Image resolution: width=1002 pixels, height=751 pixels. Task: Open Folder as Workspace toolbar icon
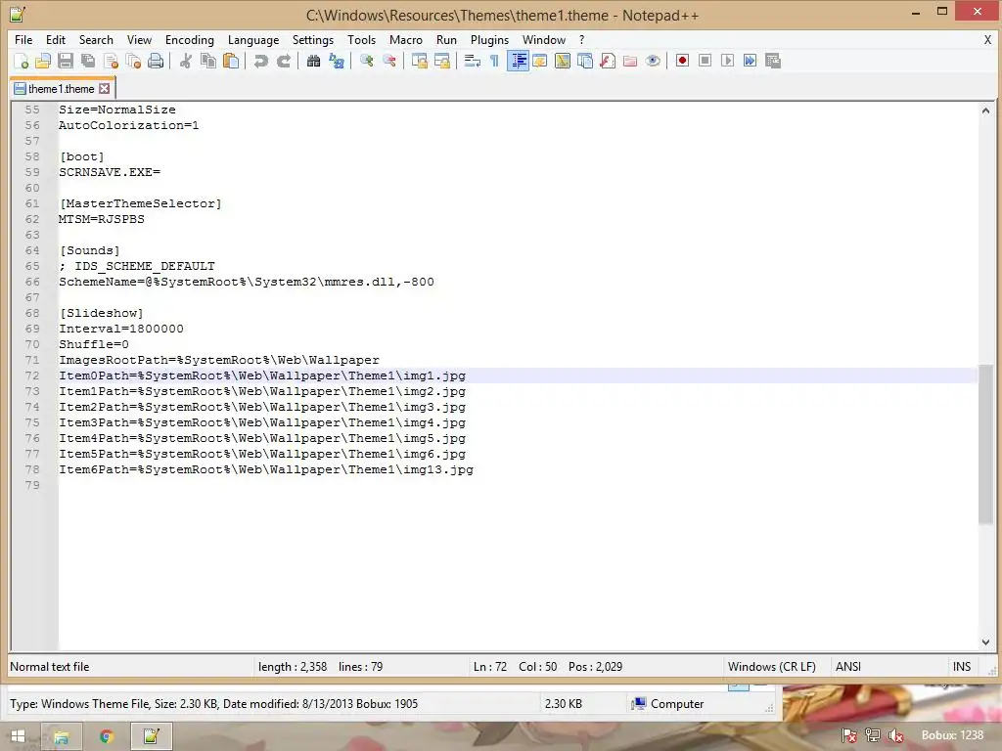pos(630,61)
